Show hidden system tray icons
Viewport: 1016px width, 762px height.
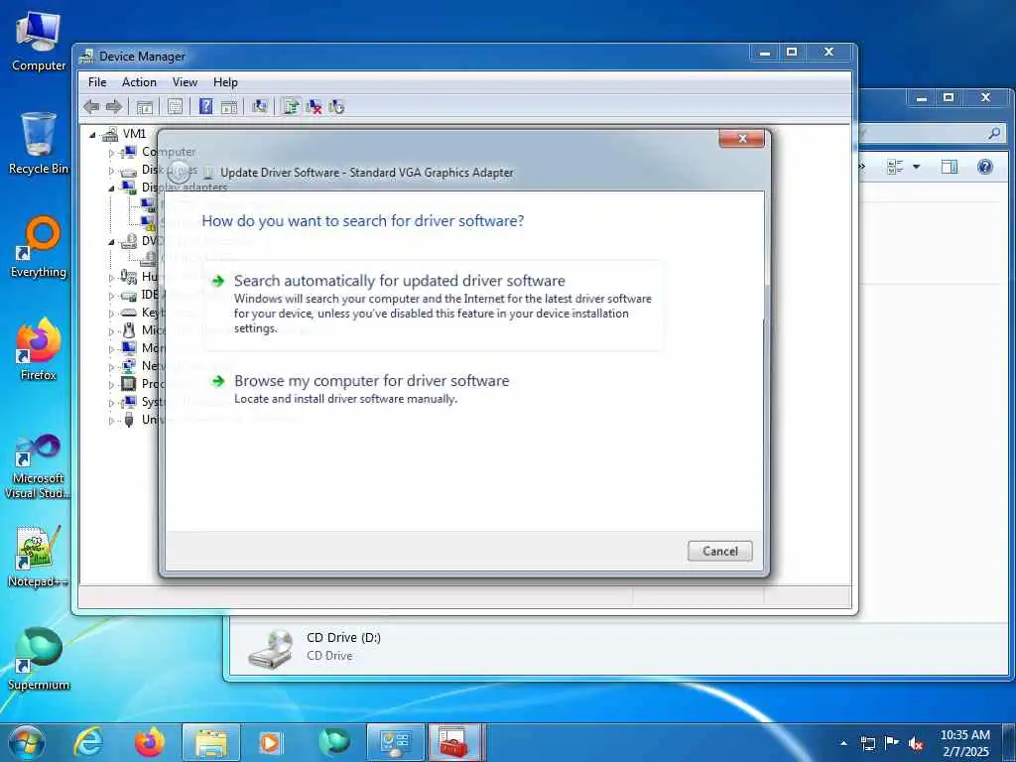pos(843,743)
